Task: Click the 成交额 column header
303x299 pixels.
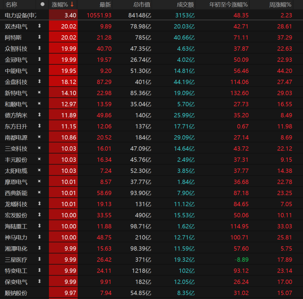Action: 185,5
